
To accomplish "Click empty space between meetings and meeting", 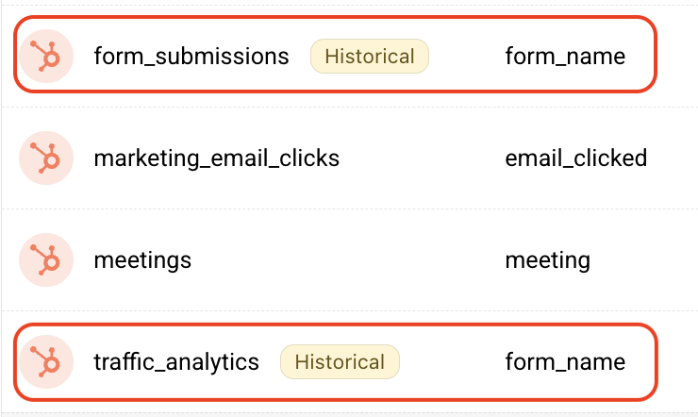I will coord(347,259).
